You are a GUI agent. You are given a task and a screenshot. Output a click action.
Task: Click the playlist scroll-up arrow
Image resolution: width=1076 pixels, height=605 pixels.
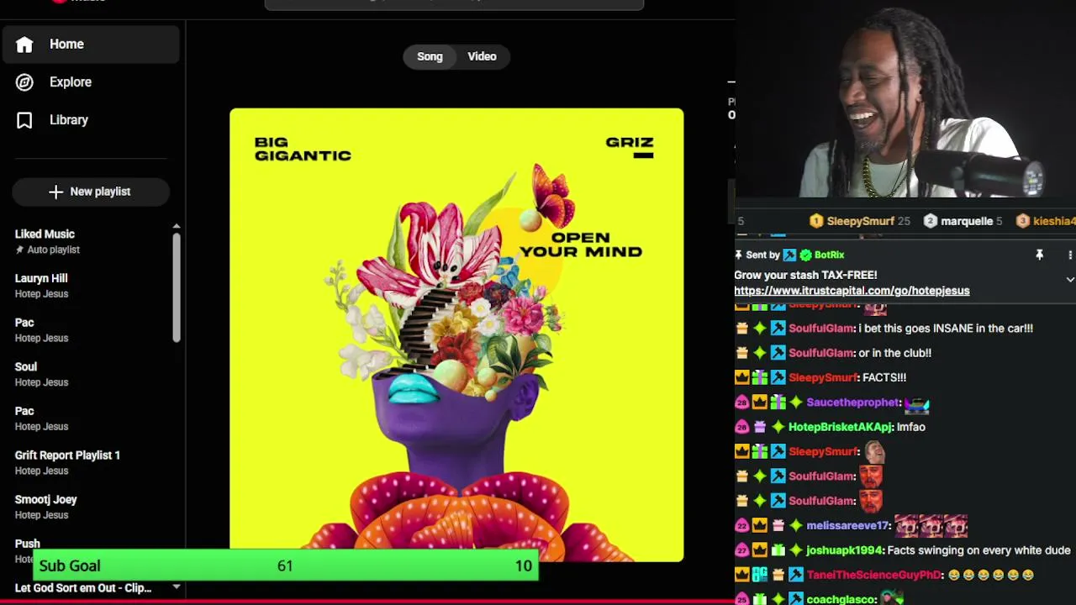tap(177, 227)
